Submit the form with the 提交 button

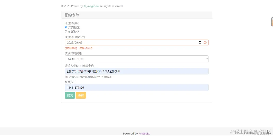click(70, 95)
